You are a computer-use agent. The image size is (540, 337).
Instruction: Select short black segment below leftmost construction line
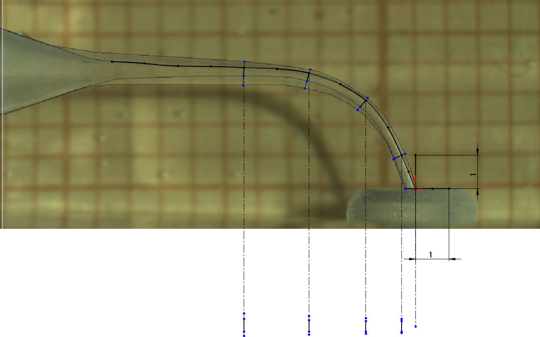coord(244,326)
